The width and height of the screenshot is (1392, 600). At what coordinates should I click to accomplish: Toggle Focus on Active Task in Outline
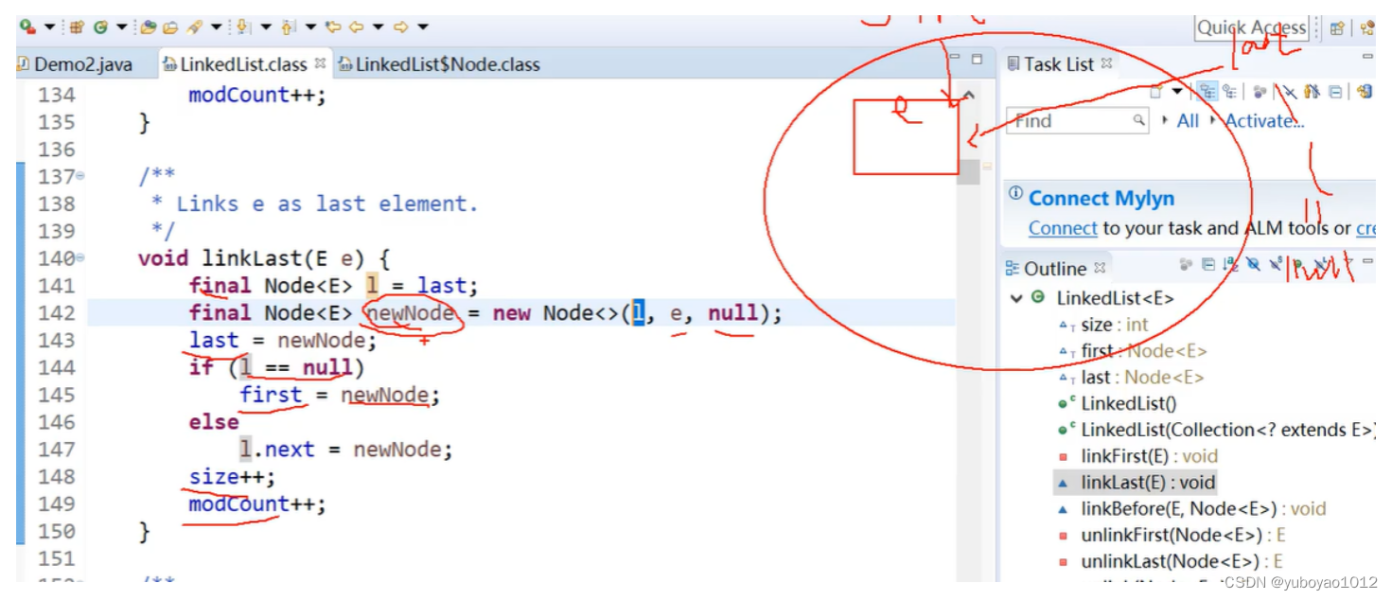point(1186,264)
